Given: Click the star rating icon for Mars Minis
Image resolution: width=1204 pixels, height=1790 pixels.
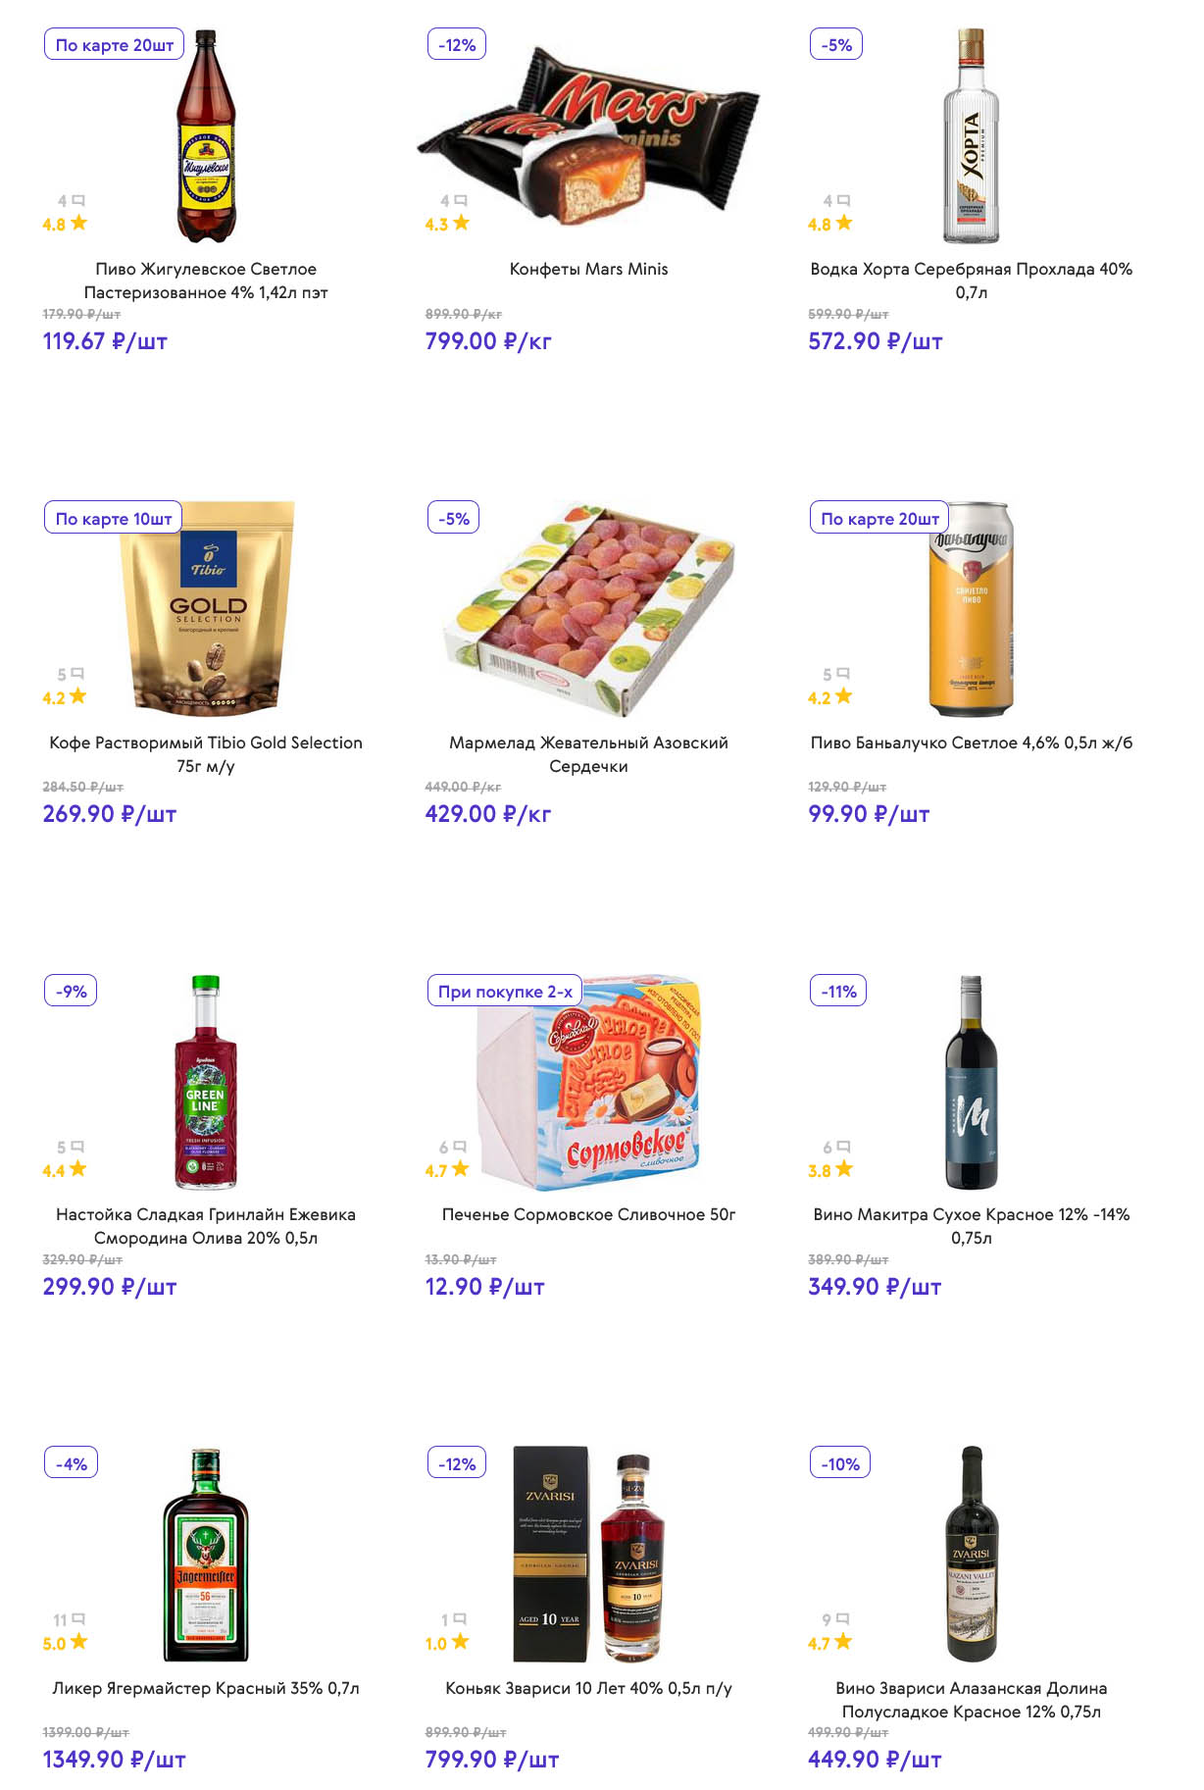Looking at the screenshot, I should (x=461, y=224).
